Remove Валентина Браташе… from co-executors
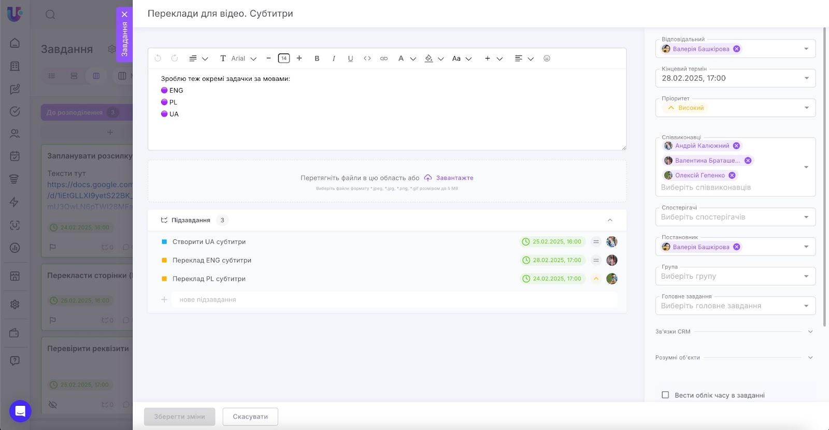This screenshot has height=430, width=829. [x=748, y=161]
